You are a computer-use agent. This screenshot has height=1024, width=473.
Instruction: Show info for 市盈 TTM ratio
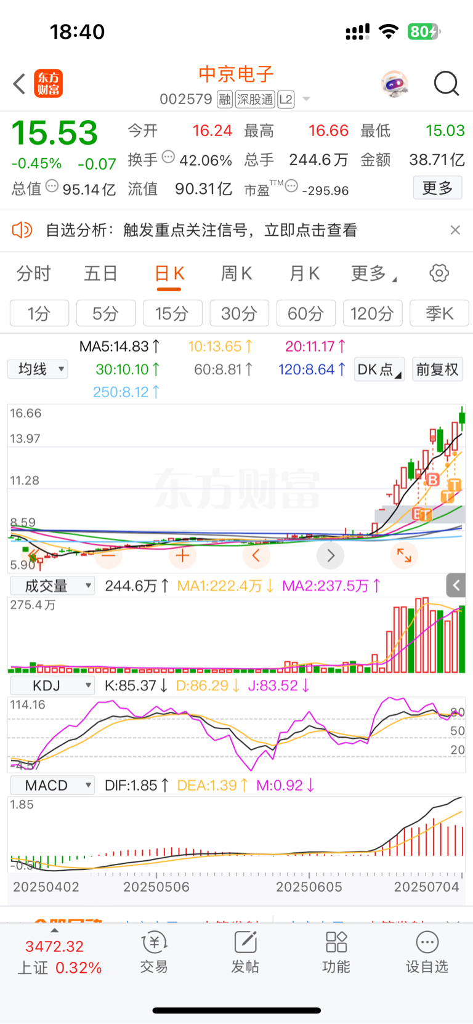[x=292, y=186]
